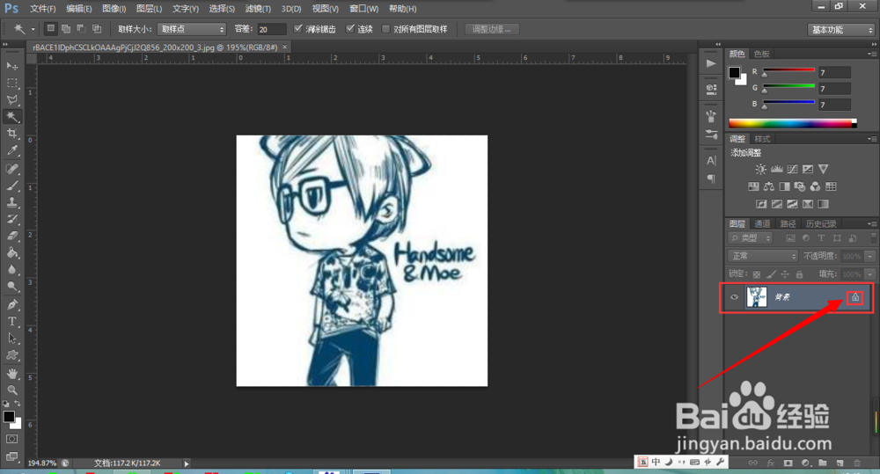The image size is (880, 474).
Task: Toggle lock position icon
Action: tap(785, 274)
